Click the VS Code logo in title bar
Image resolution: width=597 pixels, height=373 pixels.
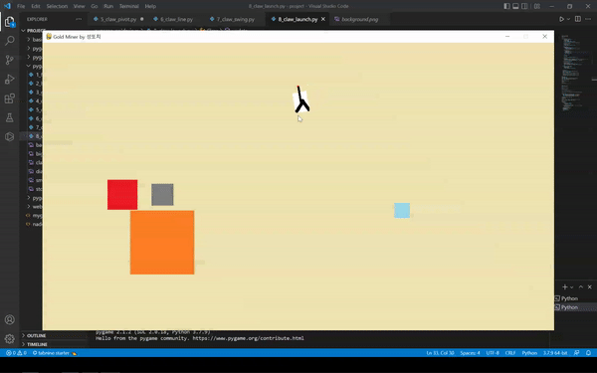click(x=7, y=6)
